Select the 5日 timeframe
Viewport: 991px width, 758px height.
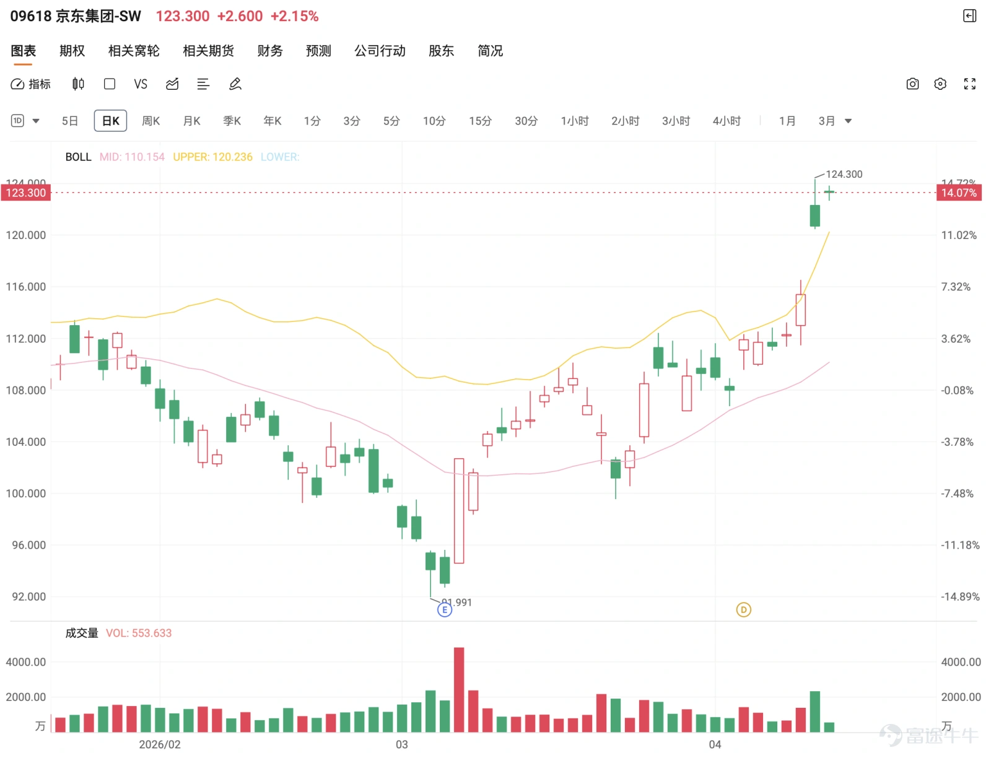tap(70, 121)
